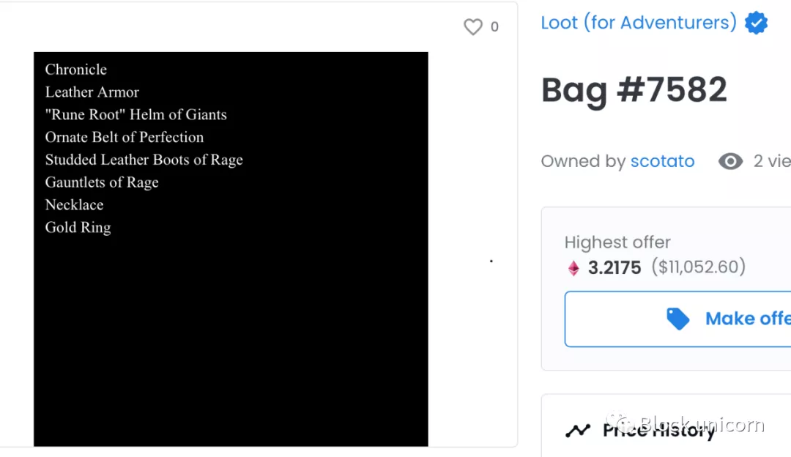Click the trend line icon beside Price History
Screen dimensions: 791x457
tap(578, 431)
